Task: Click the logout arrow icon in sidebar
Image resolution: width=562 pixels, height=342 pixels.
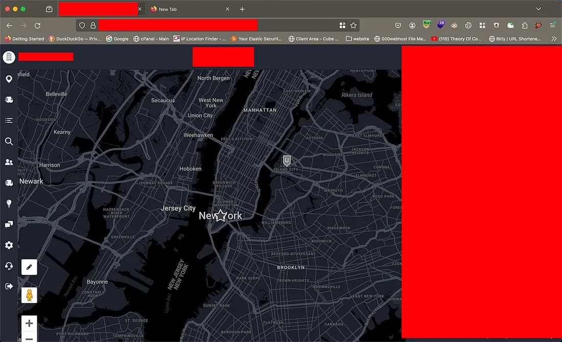Action: point(9,286)
